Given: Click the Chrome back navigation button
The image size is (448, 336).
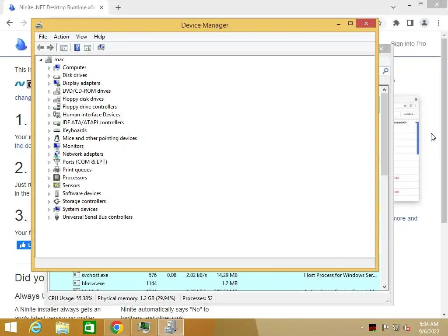Looking at the screenshot, I should (10, 23).
